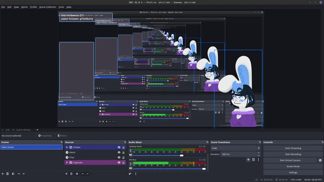Move source up arrow in Sources panel
The width and height of the screenshot is (324, 182).
tap(83, 174)
